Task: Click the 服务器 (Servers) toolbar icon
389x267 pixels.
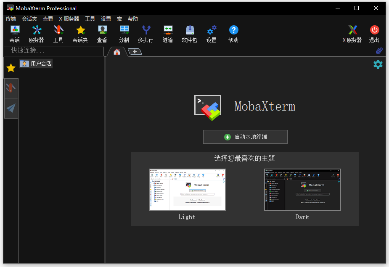Action: click(37, 34)
